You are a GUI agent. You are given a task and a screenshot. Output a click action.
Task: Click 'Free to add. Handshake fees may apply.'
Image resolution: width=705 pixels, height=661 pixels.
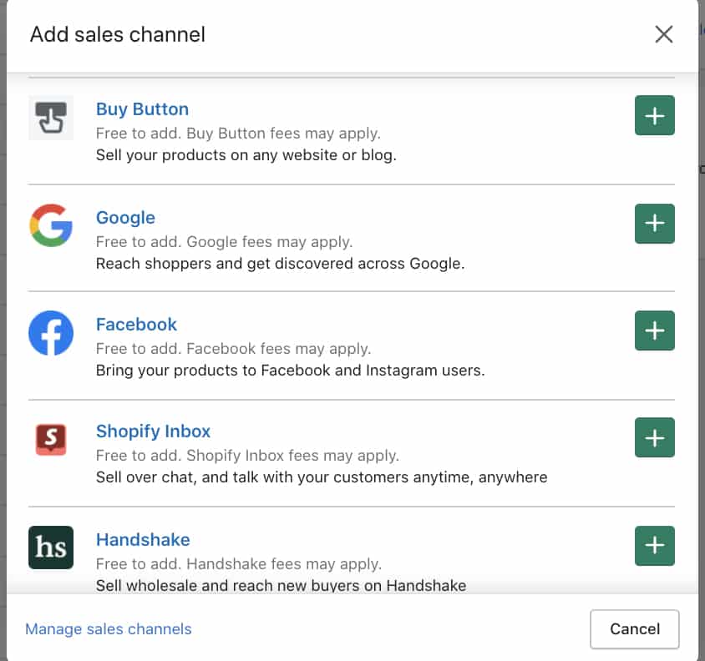tap(239, 564)
